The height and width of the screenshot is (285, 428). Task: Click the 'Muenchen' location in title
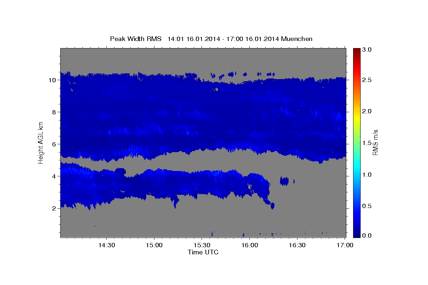tap(297, 39)
